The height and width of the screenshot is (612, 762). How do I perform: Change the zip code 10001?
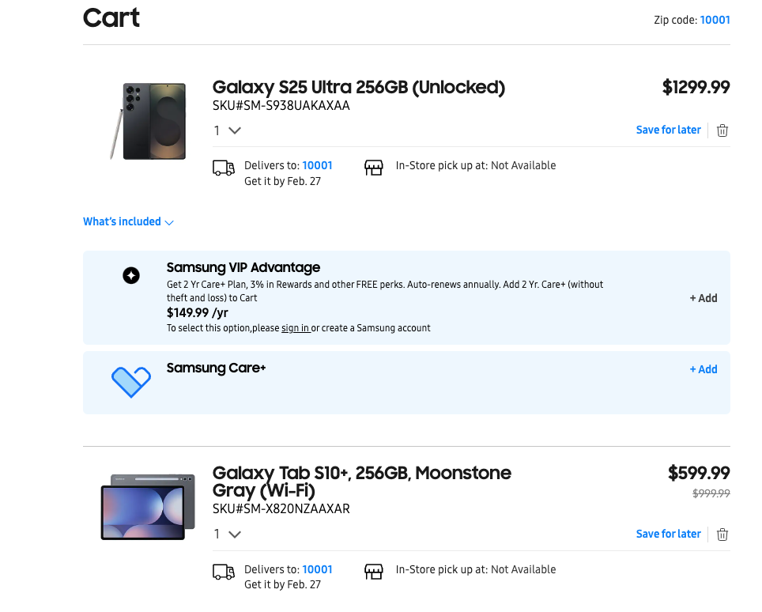(715, 19)
